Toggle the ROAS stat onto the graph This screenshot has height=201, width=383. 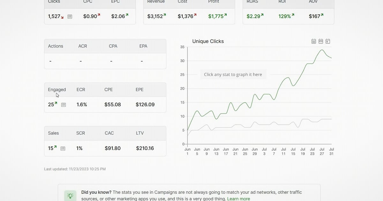pyautogui.click(x=254, y=16)
